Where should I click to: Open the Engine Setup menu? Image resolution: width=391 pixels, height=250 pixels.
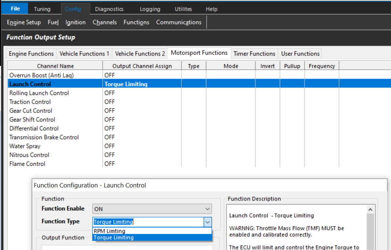24,22
